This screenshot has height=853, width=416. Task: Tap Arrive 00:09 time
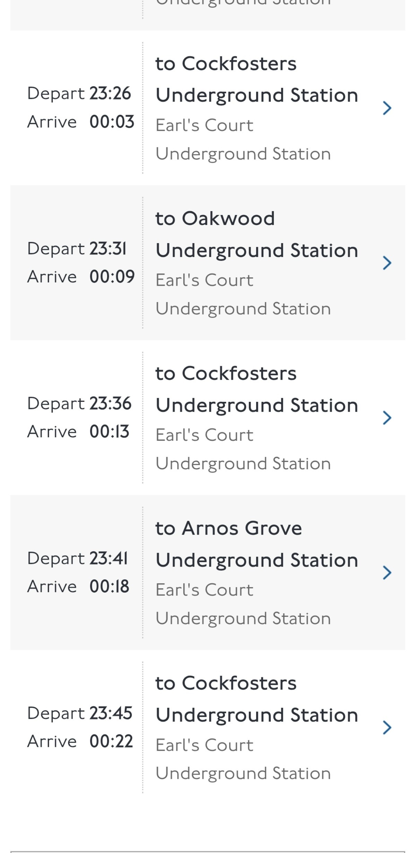(112, 277)
